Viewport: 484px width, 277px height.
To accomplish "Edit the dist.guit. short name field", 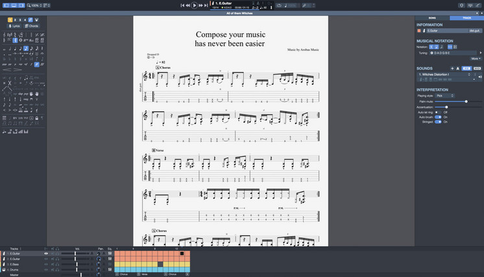I will (475, 30).
